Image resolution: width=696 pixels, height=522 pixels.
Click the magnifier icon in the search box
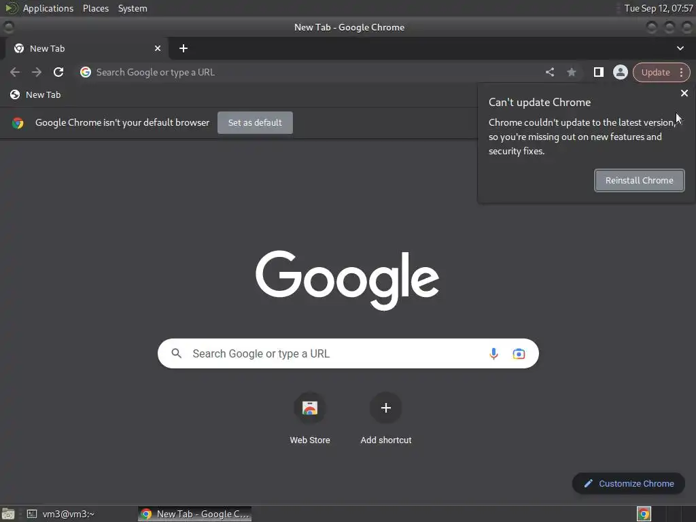coord(176,353)
